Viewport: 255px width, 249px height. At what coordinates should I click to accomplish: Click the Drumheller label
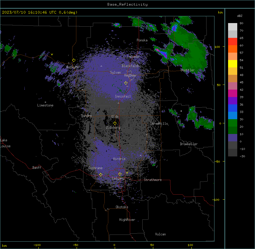tap(189, 144)
